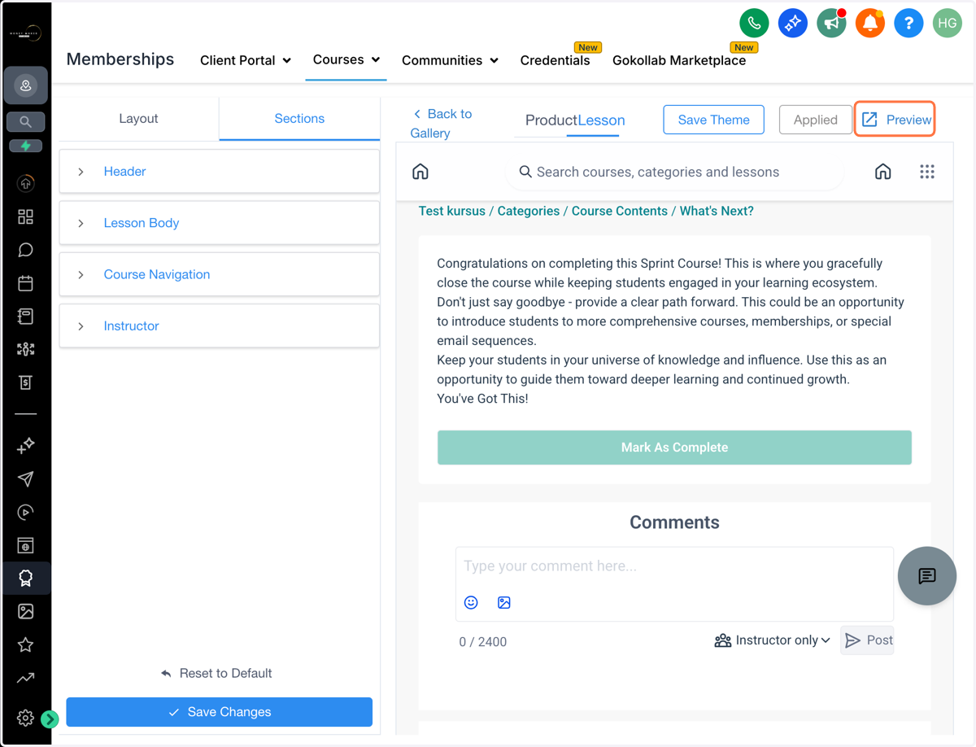Screen dimensions: 976x747
Task: Expand the Header section
Action: (220, 172)
